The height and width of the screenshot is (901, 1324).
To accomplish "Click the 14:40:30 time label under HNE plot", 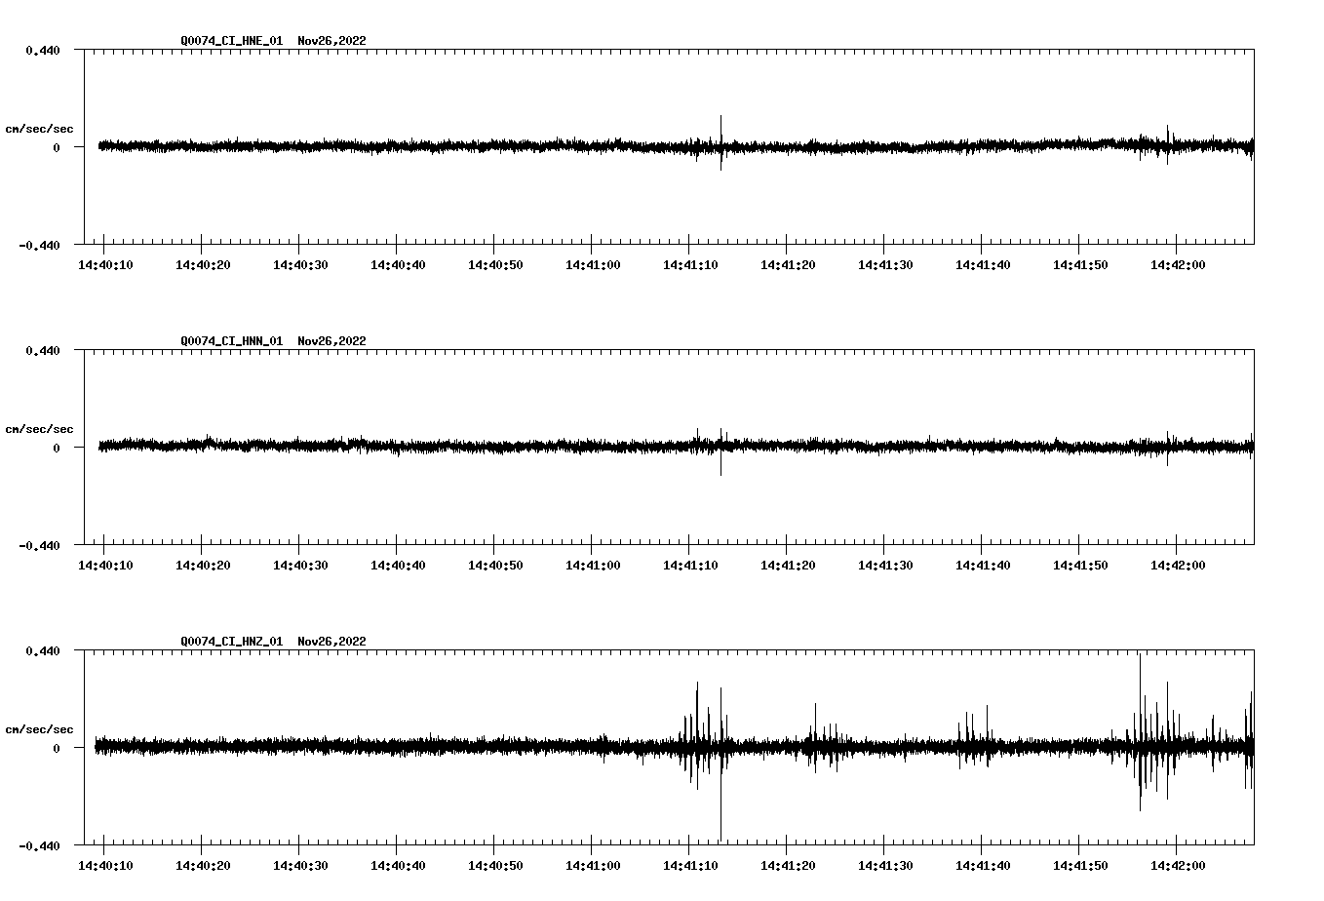I will [x=300, y=265].
